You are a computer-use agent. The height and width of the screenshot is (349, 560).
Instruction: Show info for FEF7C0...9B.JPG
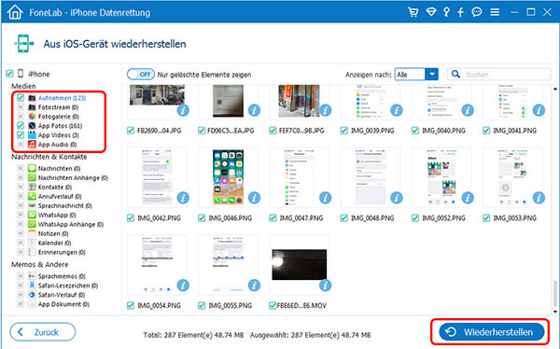tap(325, 110)
